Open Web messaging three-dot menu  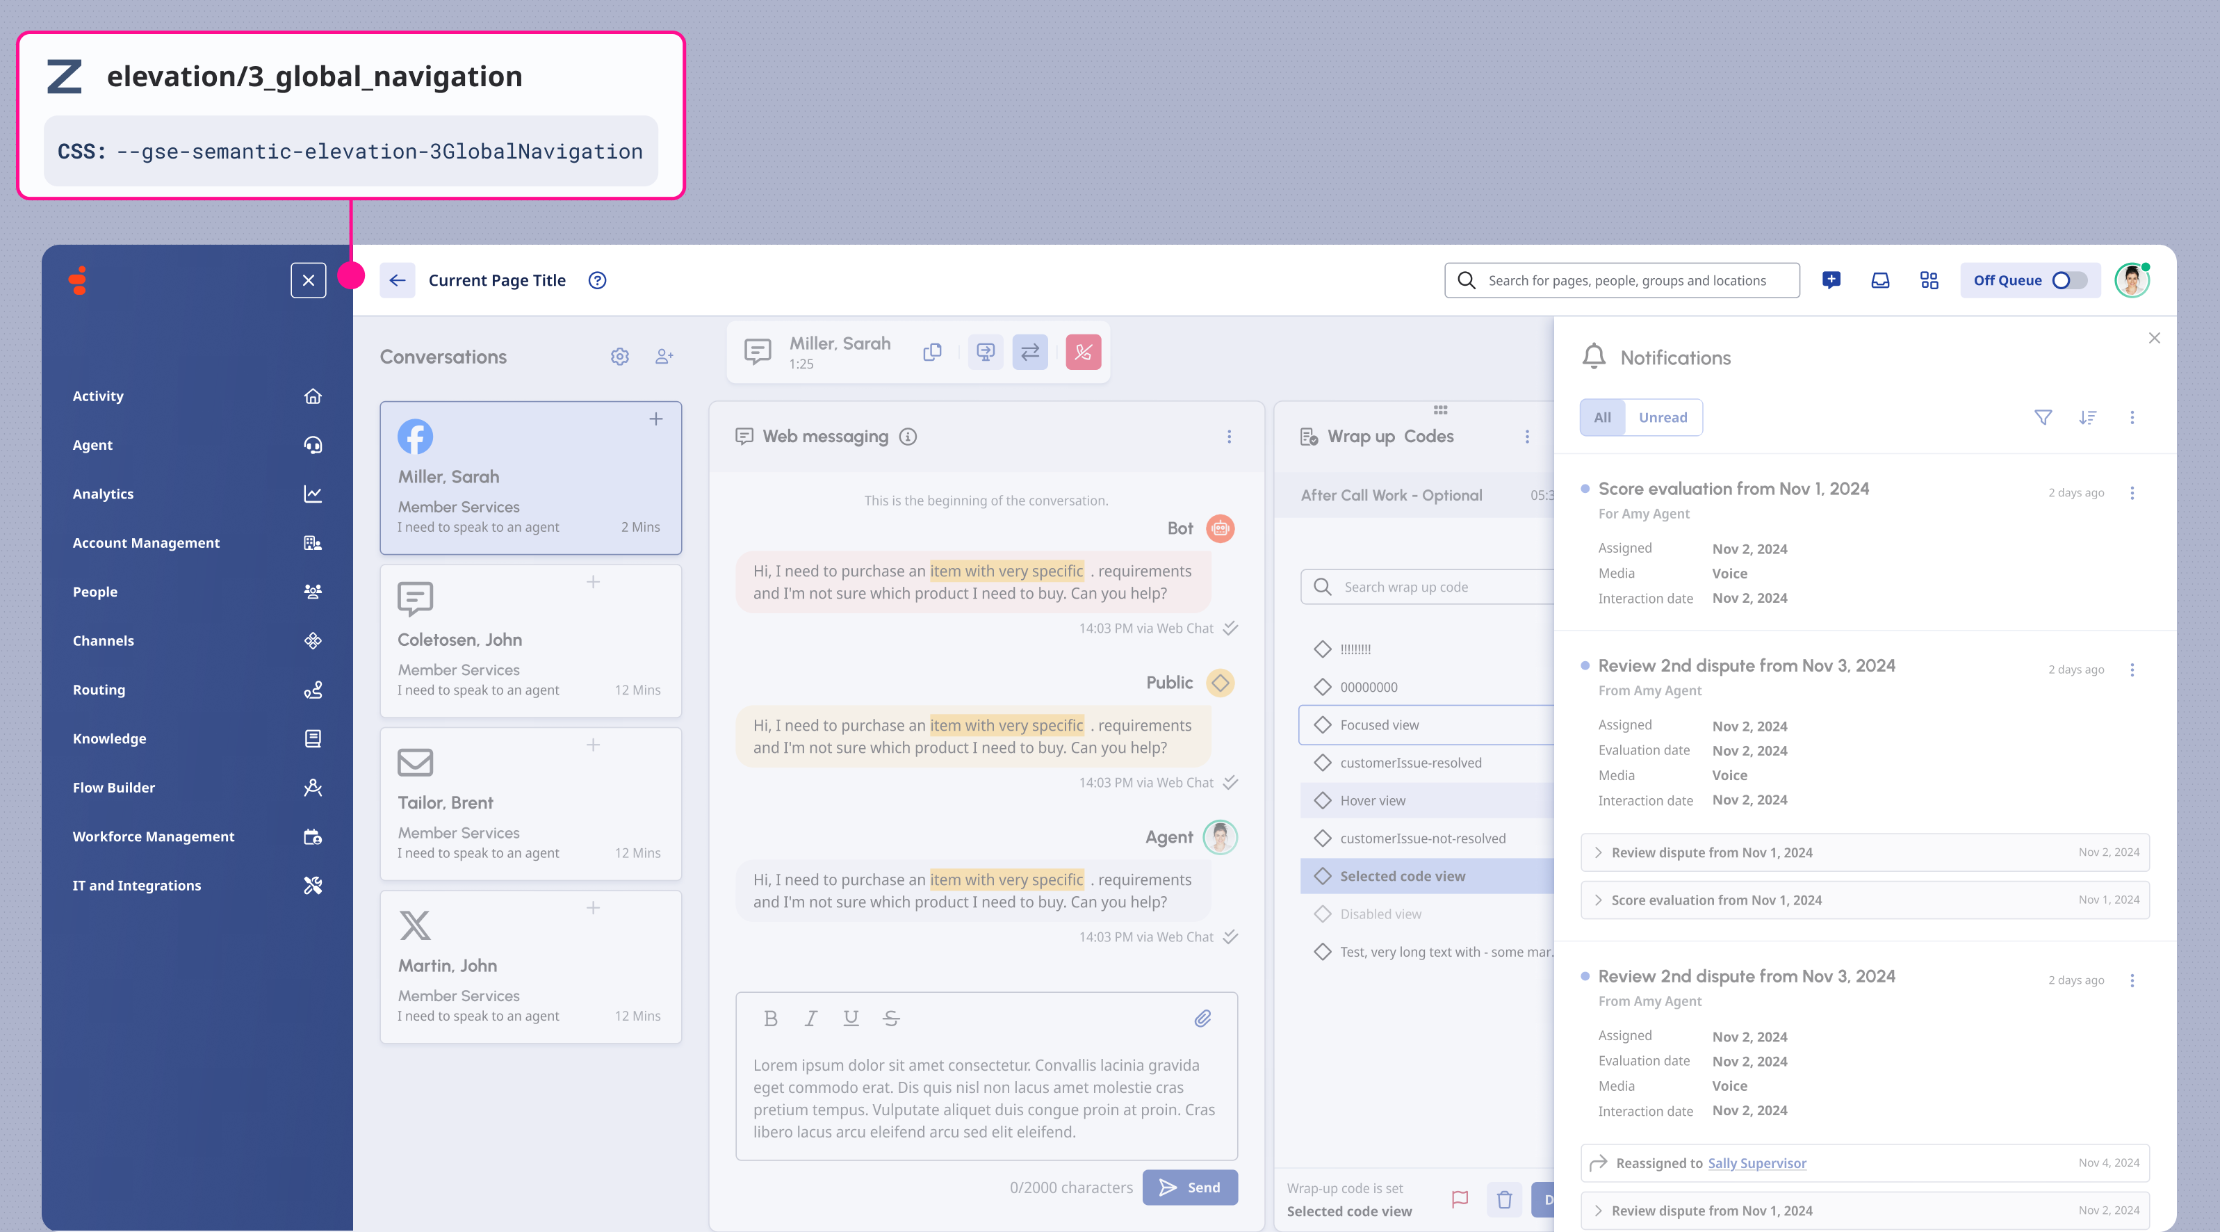1229,436
